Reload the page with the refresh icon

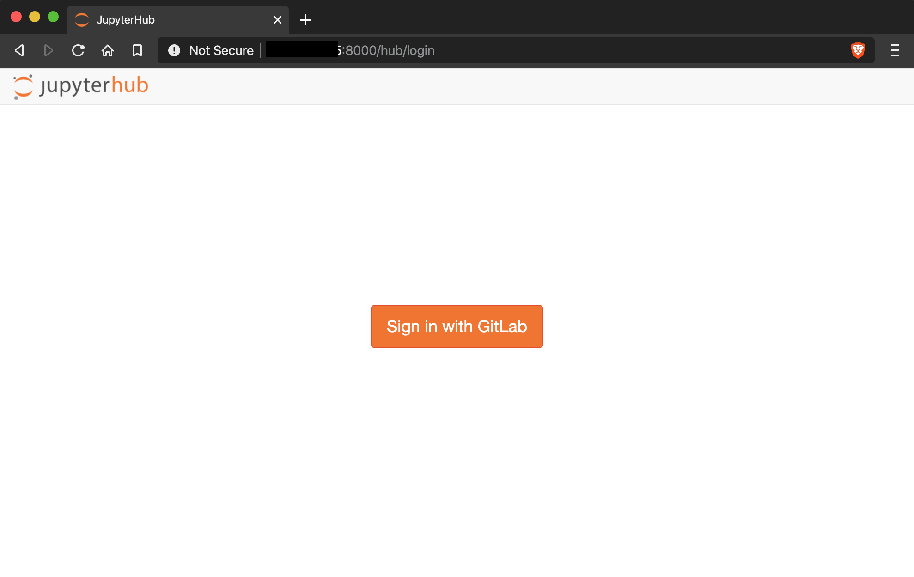[78, 50]
